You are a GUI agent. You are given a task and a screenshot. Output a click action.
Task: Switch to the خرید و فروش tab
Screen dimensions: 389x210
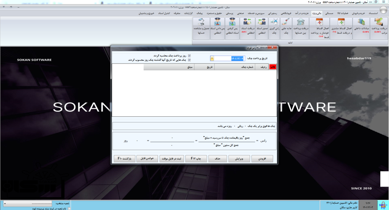click(x=358, y=13)
